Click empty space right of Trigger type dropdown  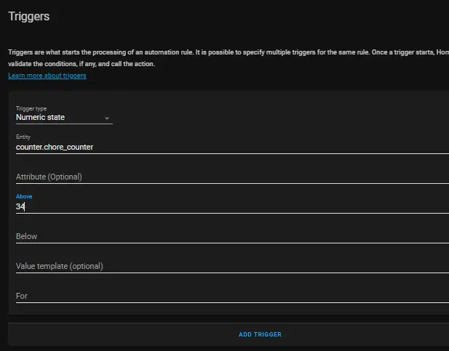pos(281,115)
